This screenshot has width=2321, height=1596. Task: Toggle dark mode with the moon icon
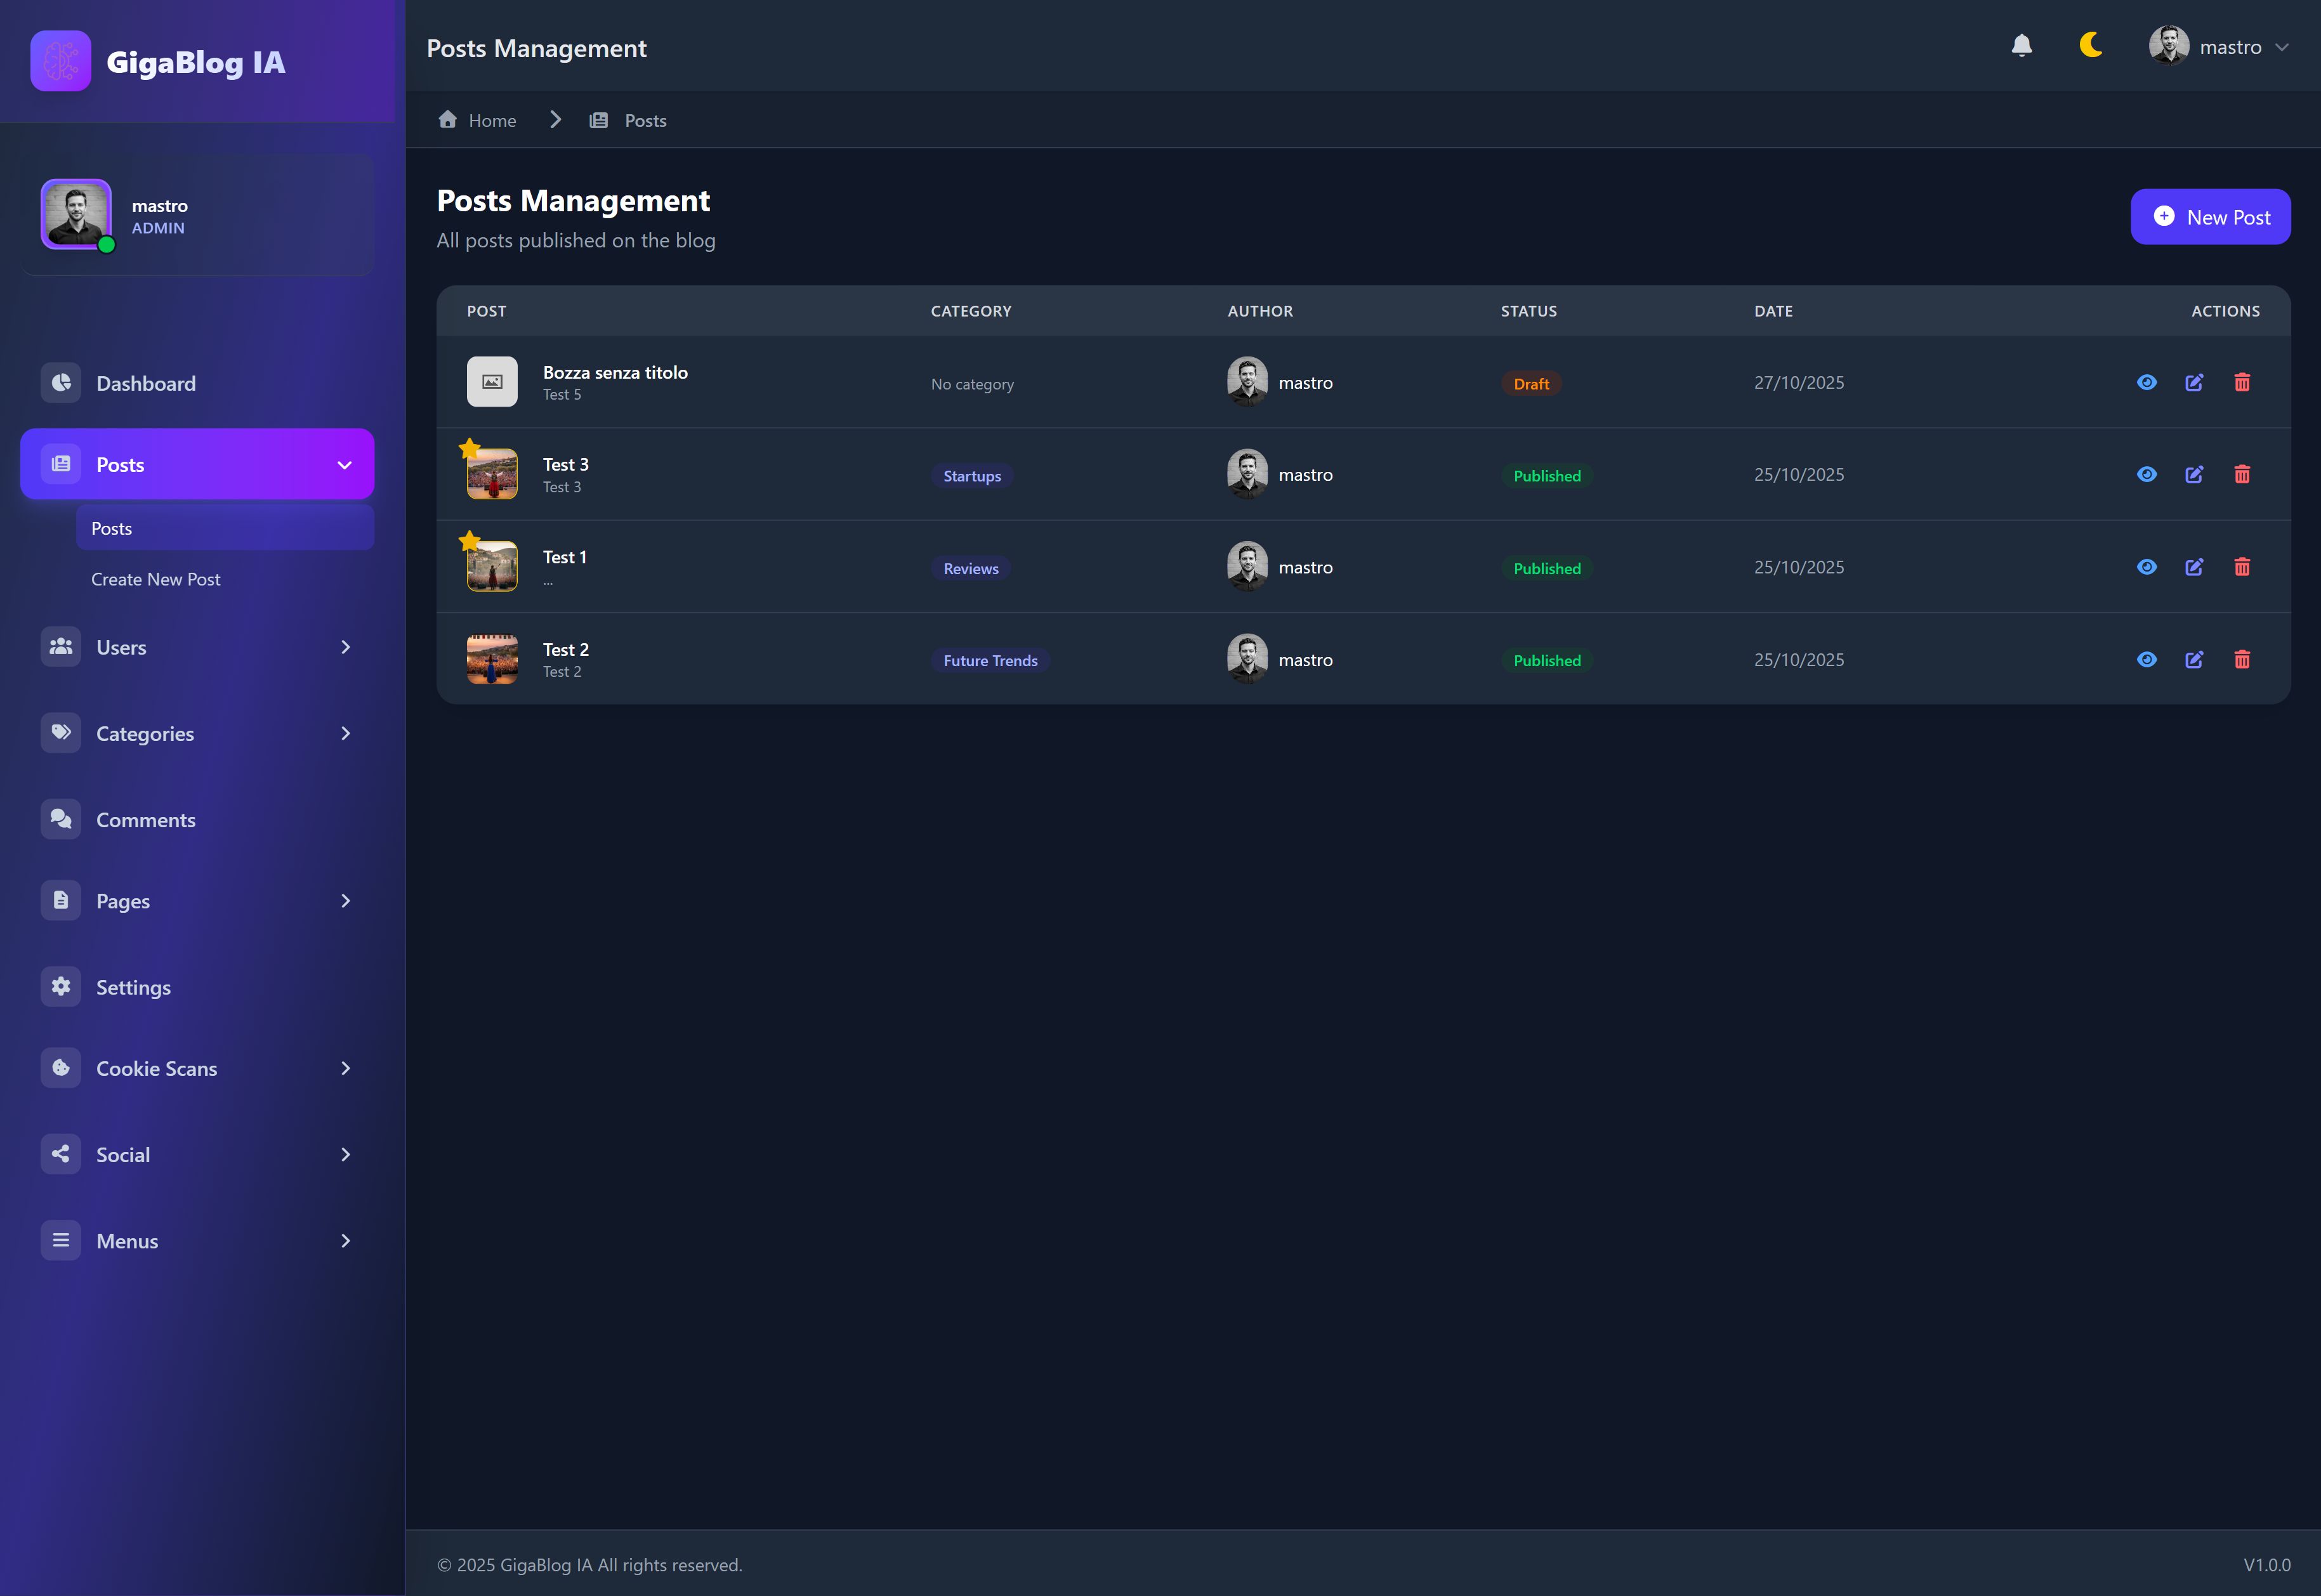(x=2090, y=46)
